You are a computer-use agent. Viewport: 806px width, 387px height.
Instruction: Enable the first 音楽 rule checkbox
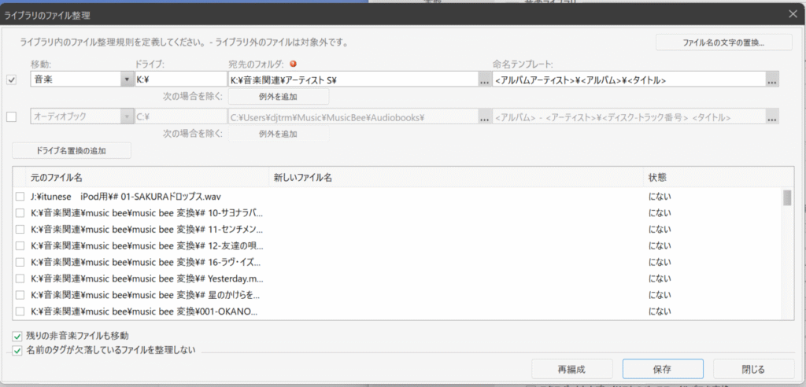click(x=11, y=79)
